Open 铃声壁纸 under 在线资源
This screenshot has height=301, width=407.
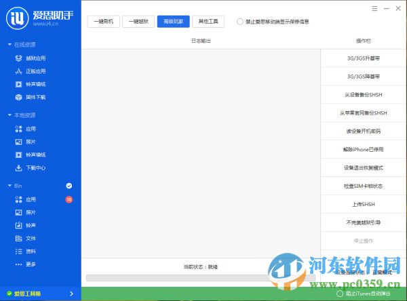(31, 84)
